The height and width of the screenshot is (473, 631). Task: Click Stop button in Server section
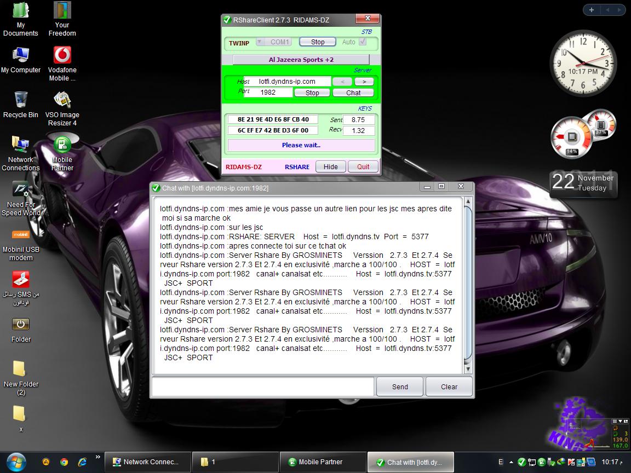[x=312, y=93]
